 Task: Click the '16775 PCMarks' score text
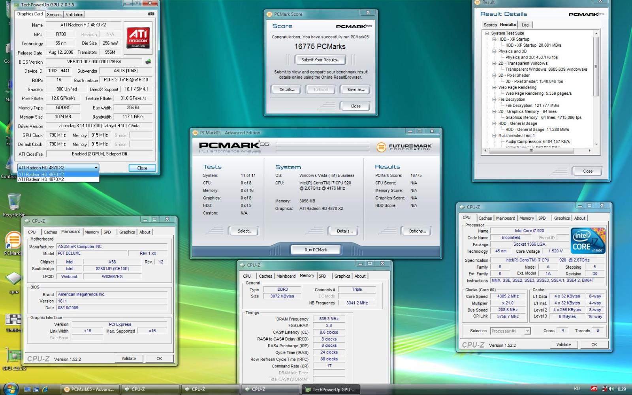point(320,46)
